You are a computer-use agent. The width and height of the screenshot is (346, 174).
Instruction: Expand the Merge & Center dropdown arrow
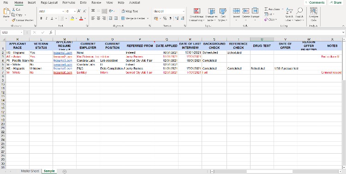[x=148, y=18]
